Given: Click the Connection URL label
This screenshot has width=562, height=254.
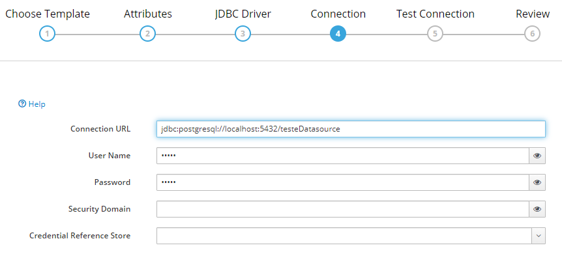Looking at the screenshot, I should click(x=100, y=129).
